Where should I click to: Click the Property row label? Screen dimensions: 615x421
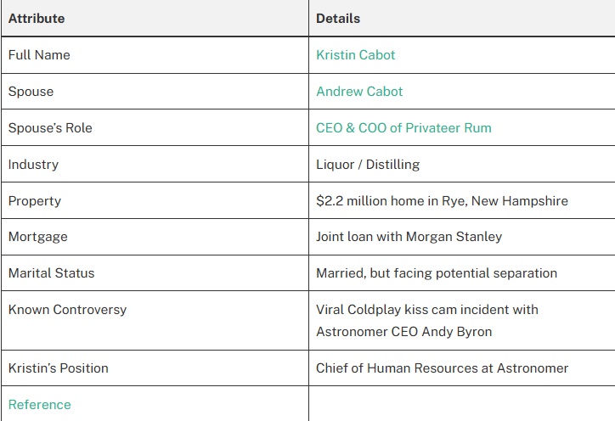35,200
